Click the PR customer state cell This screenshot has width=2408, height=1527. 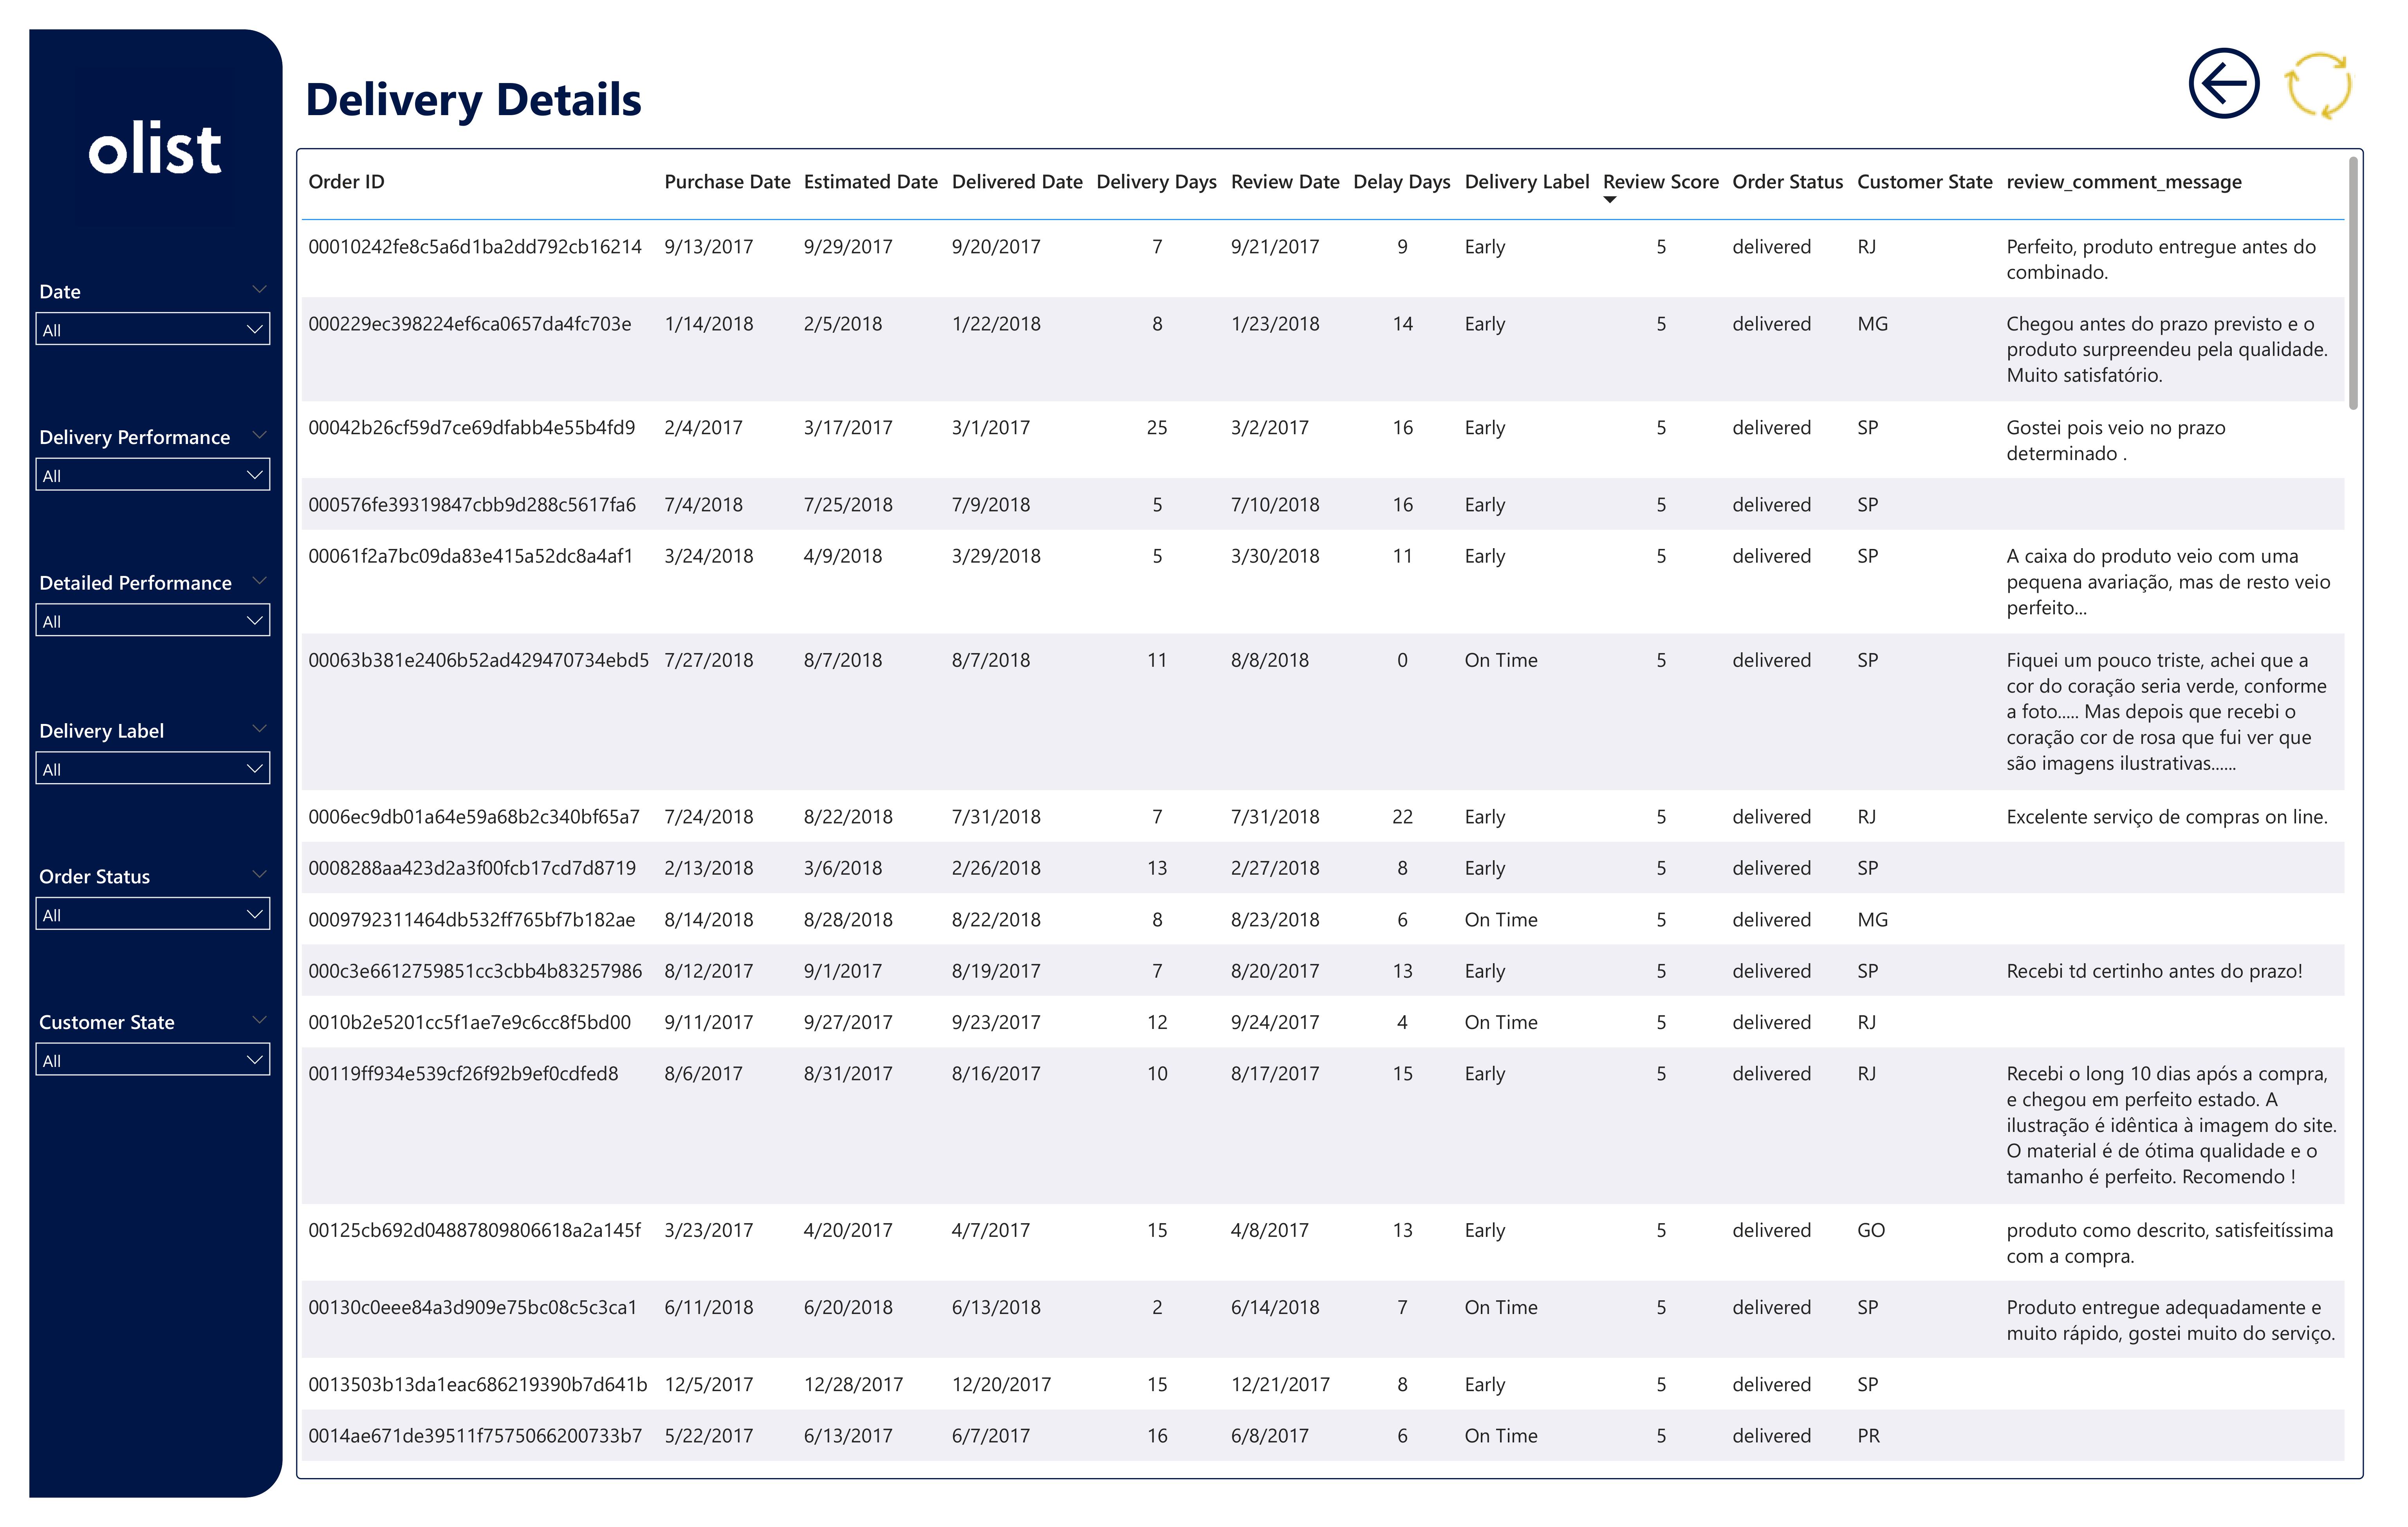[1868, 1436]
